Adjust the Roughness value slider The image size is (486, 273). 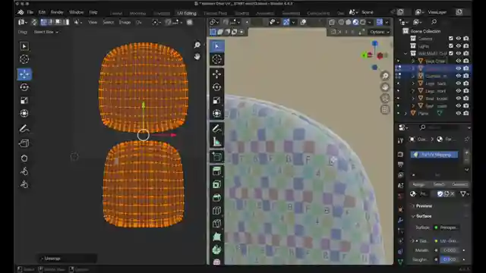point(450,259)
